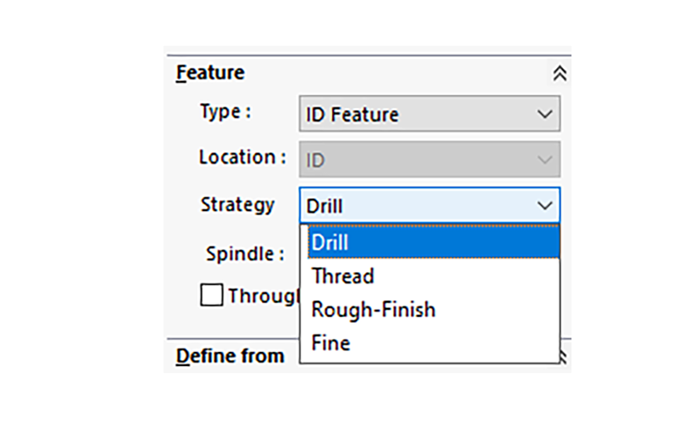Open the Type dropdown showing ID Feature
This screenshot has width=677, height=440.
coord(430,114)
